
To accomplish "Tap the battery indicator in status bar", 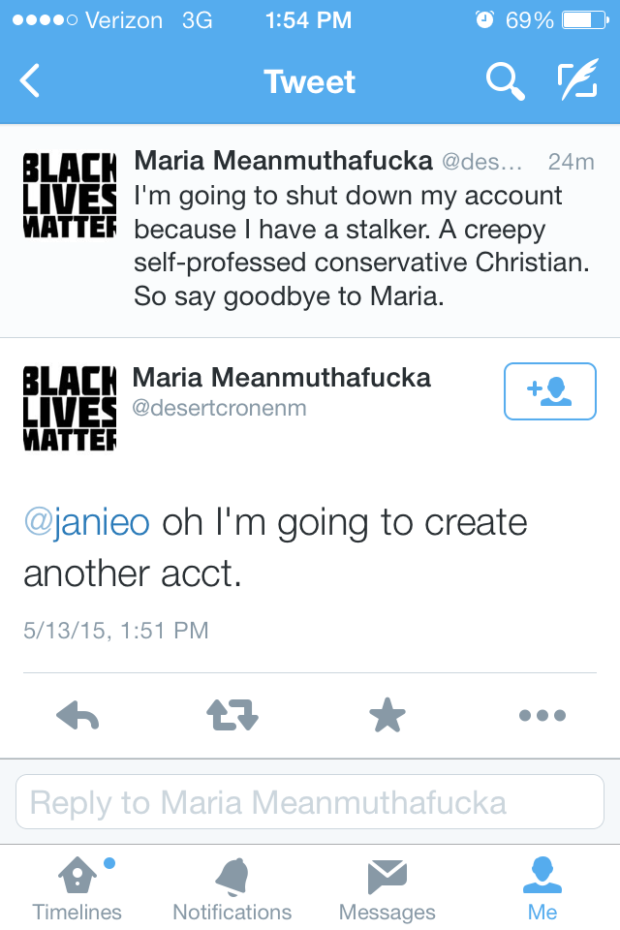I will pyautogui.click(x=585, y=20).
